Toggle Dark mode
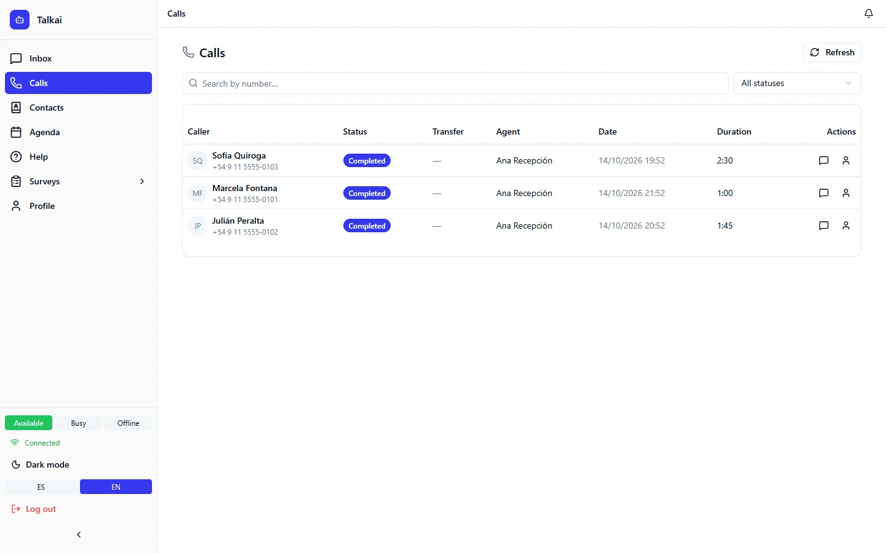886x553 pixels. (41, 465)
